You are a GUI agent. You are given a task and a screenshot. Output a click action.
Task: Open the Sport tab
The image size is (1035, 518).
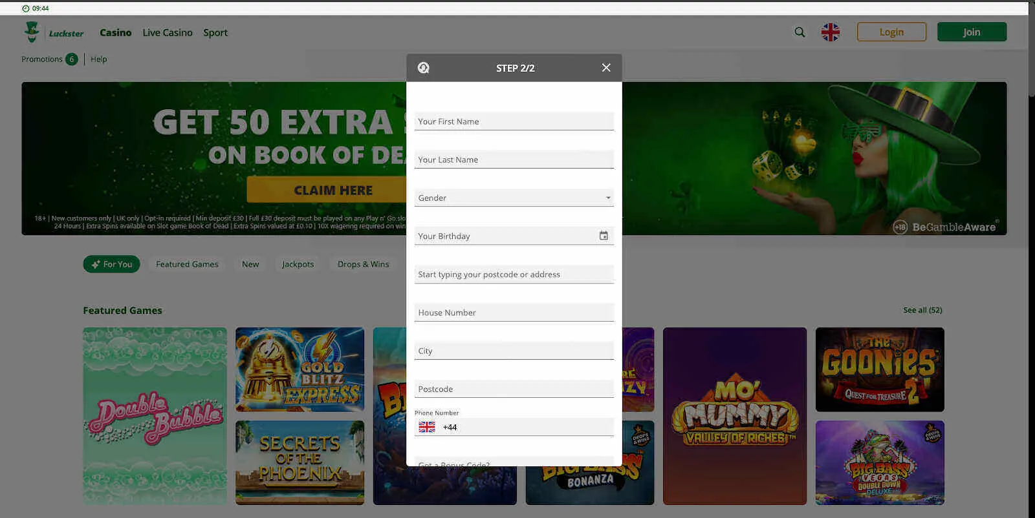coord(215,32)
